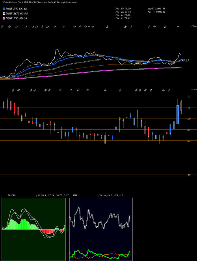Click inside the green MACD histogram chart

33,229
